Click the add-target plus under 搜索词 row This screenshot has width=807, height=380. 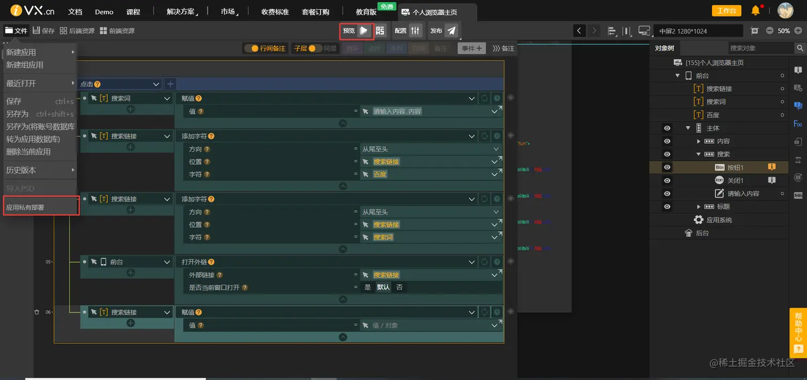[130, 109]
